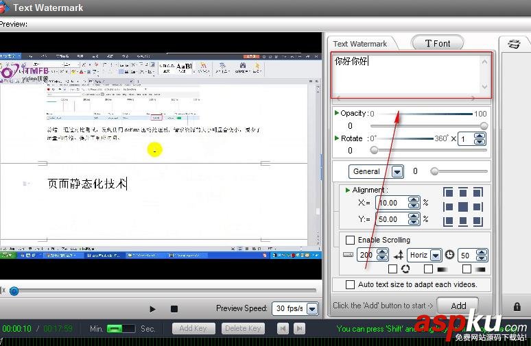Screen dimensions: 531x346
Task: Click the lock icon beside the Add button
Action: pyautogui.click(x=517, y=307)
